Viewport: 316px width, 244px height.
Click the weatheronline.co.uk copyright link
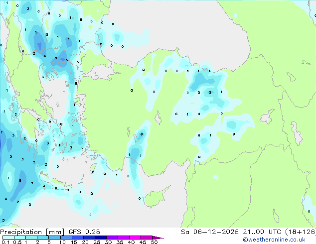coord(274,240)
